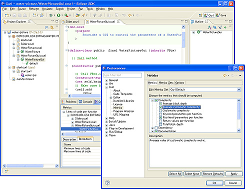Uncheck Positional parameters per function
The height and width of the screenshot is (189, 245).
(x=160, y=117)
